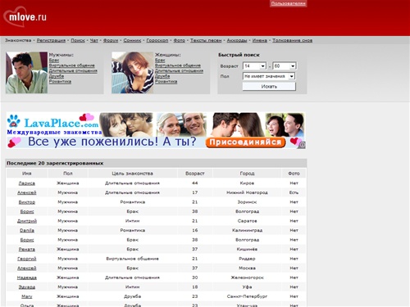Click the Кишинёв city cell

coord(247,249)
